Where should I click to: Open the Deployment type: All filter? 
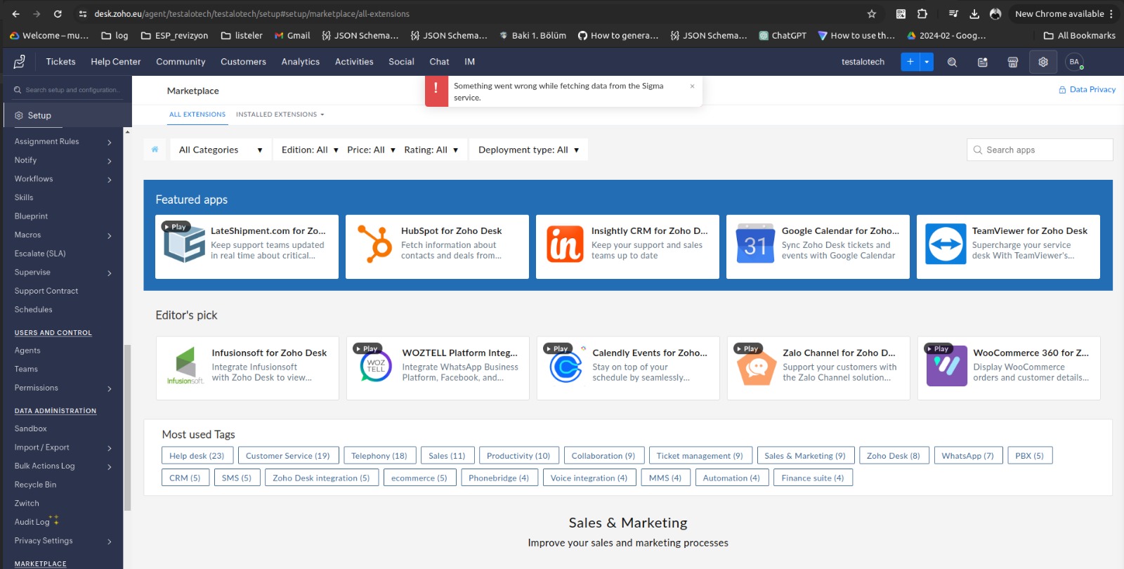[x=528, y=150]
